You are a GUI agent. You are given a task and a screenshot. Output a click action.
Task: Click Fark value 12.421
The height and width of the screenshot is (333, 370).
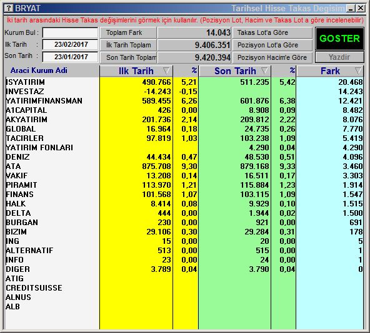pyautogui.click(x=351, y=101)
